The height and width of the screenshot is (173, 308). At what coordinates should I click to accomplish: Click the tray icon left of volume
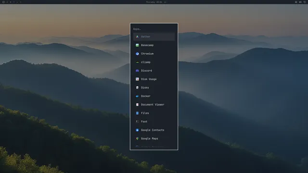pos(296,2)
